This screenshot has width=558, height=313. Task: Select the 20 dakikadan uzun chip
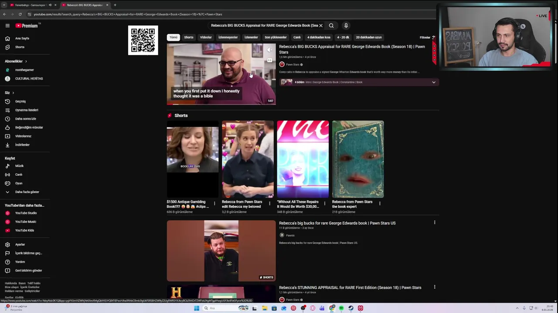pos(369,37)
